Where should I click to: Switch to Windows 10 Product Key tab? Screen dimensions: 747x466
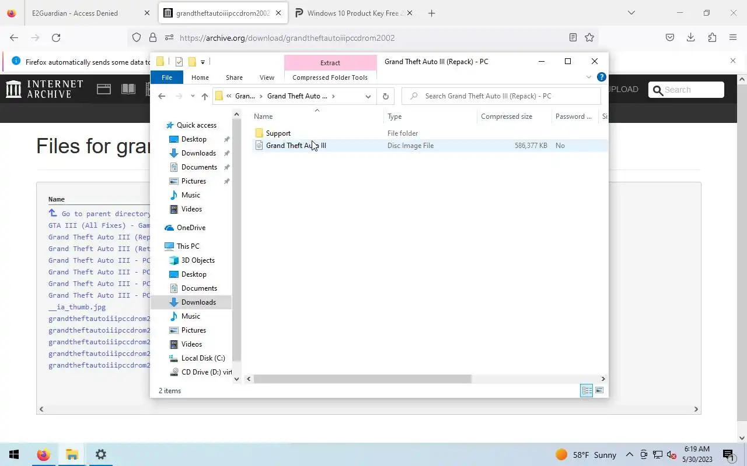pos(354,13)
